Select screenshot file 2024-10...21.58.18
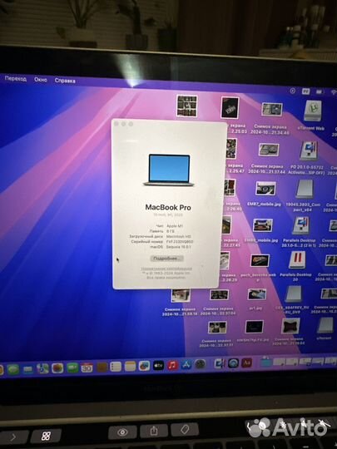This screenshot has height=449, width=337. [181, 295]
